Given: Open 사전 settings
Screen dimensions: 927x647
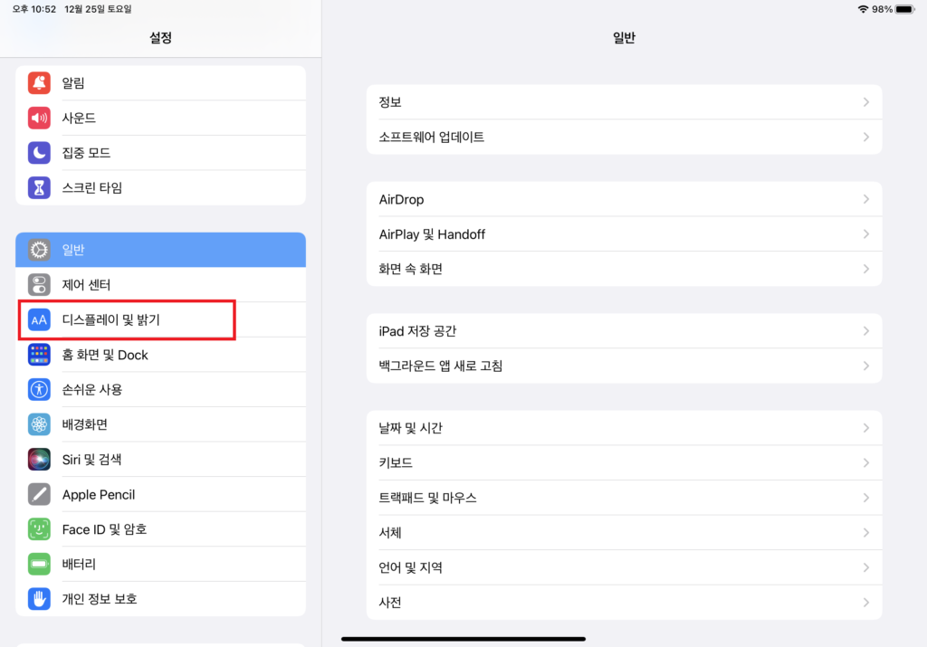Looking at the screenshot, I should [625, 602].
